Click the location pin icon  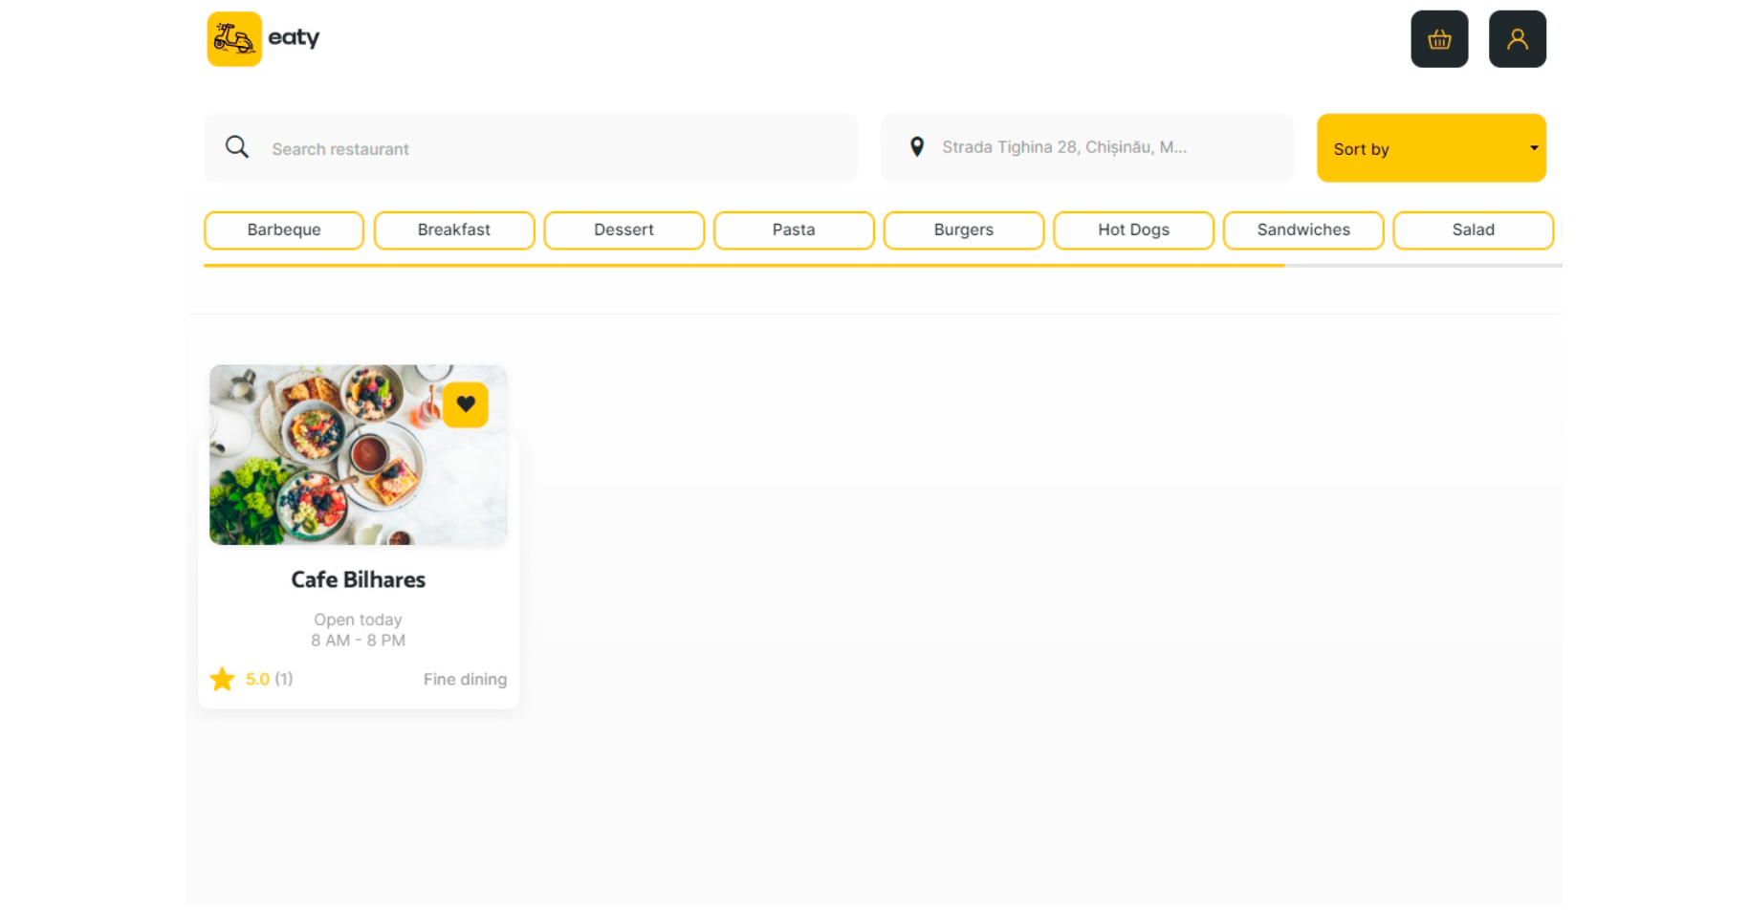pyautogui.click(x=917, y=147)
